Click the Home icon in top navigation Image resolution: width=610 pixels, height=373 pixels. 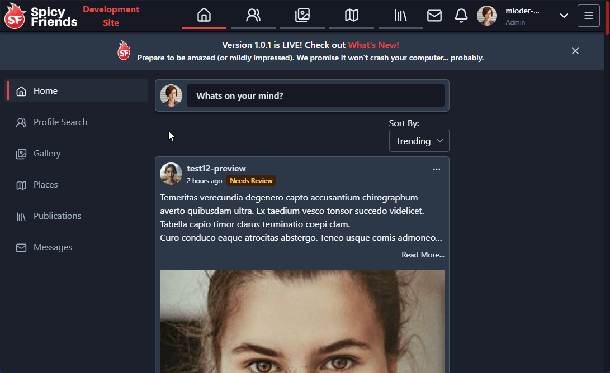(204, 16)
